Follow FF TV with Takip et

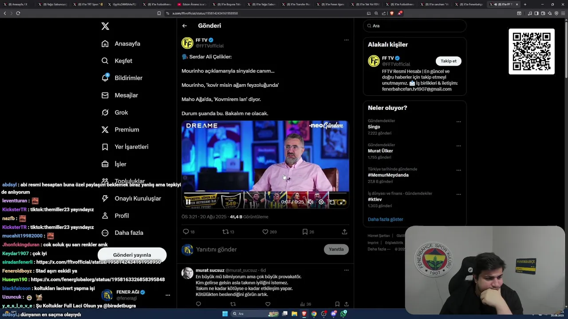448,61
